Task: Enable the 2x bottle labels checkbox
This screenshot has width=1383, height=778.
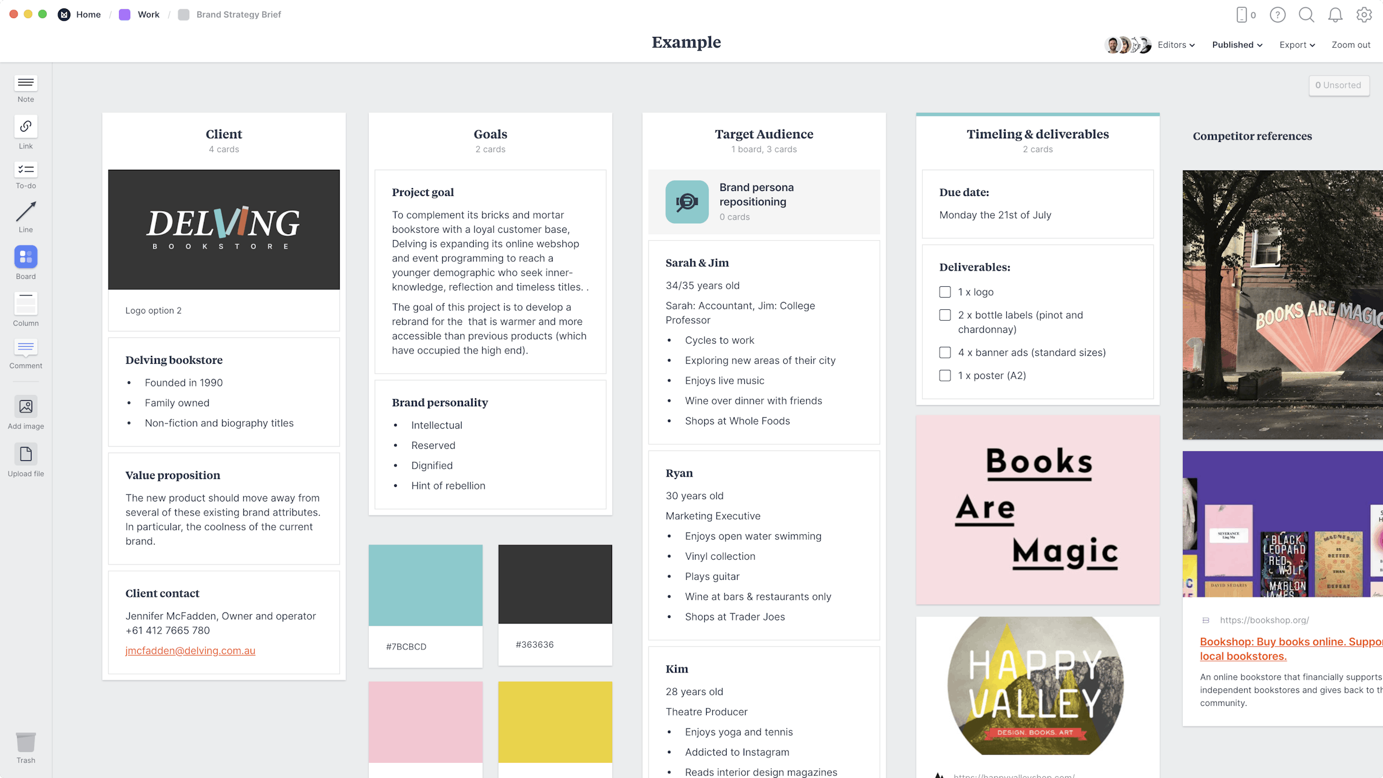Action: tap(944, 315)
